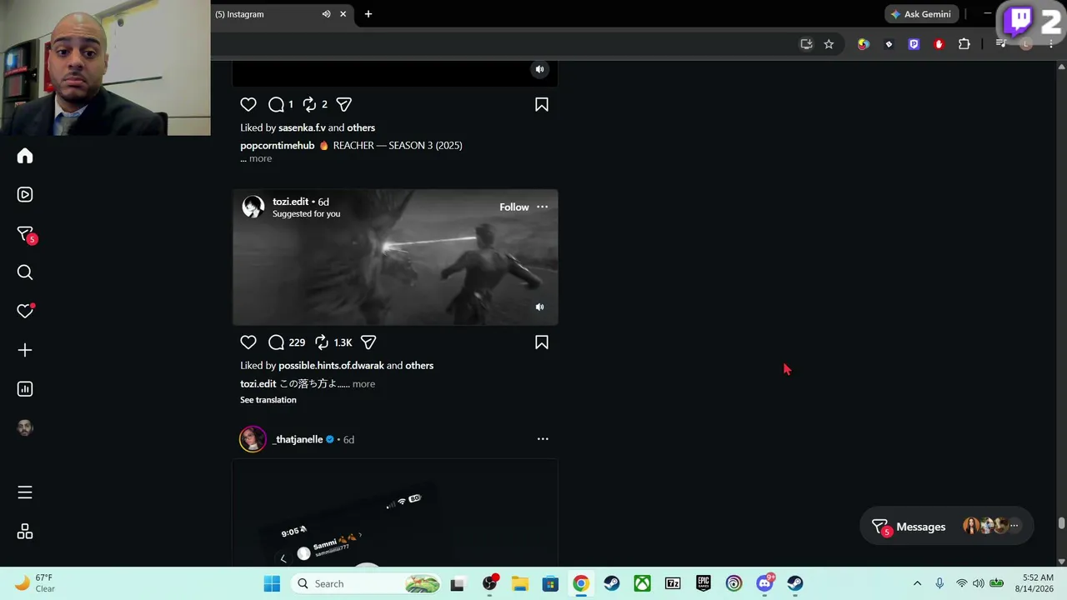Open comments on the tozi.edit post
The width and height of the screenshot is (1067, 600).
pos(276,342)
